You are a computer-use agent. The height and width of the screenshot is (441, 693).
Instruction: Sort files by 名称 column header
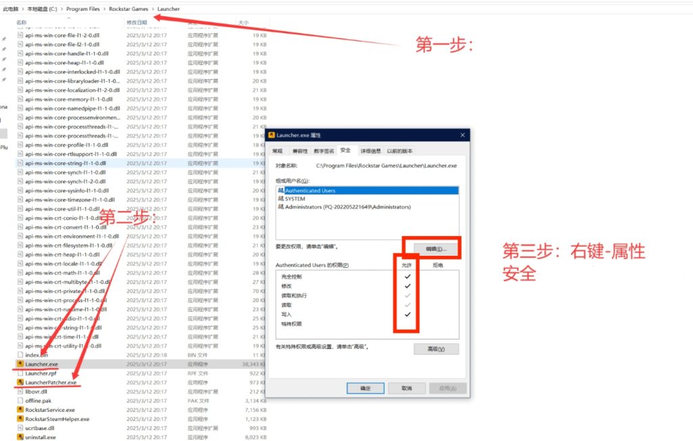tap(22, 22)
